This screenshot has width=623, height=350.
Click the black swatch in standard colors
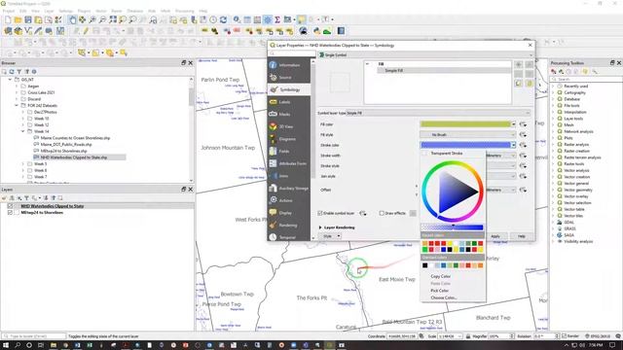point(424,265)
